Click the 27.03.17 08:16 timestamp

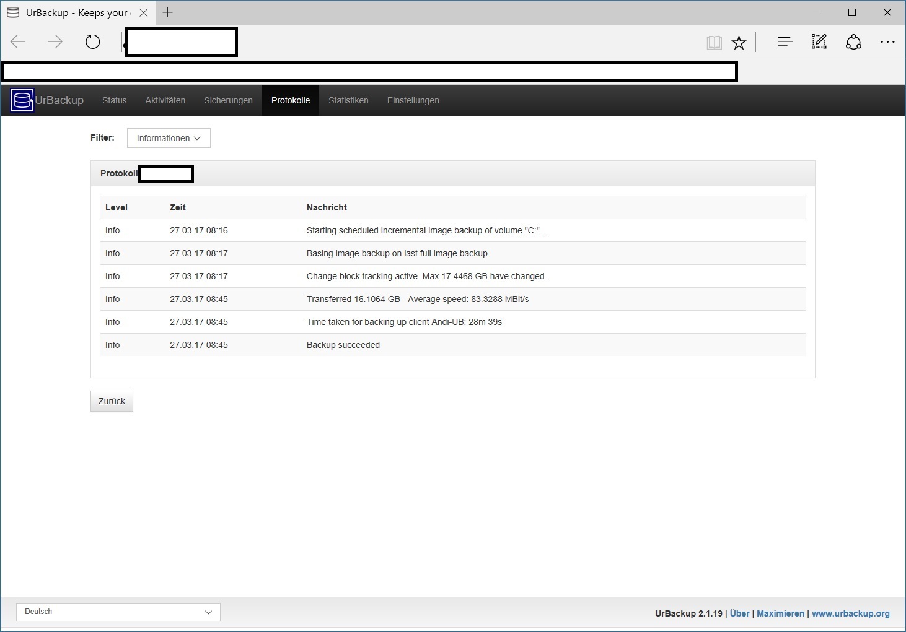coord(199,230)
